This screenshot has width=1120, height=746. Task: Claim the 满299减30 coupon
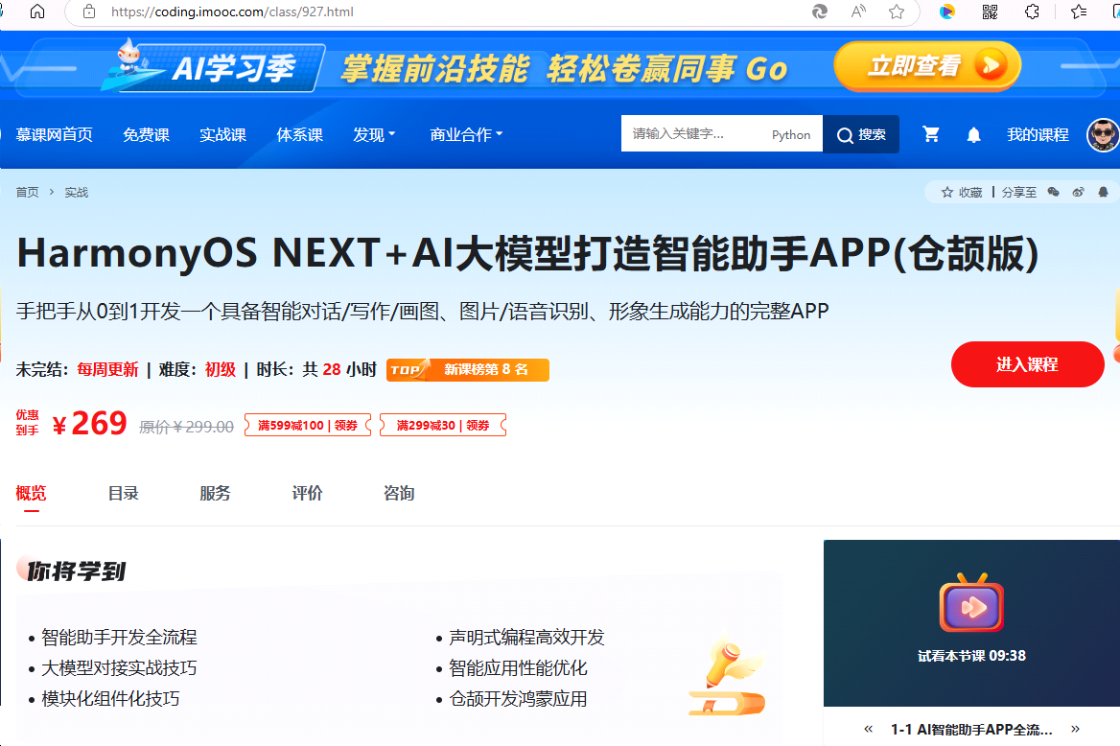click(x=443, y=425)
